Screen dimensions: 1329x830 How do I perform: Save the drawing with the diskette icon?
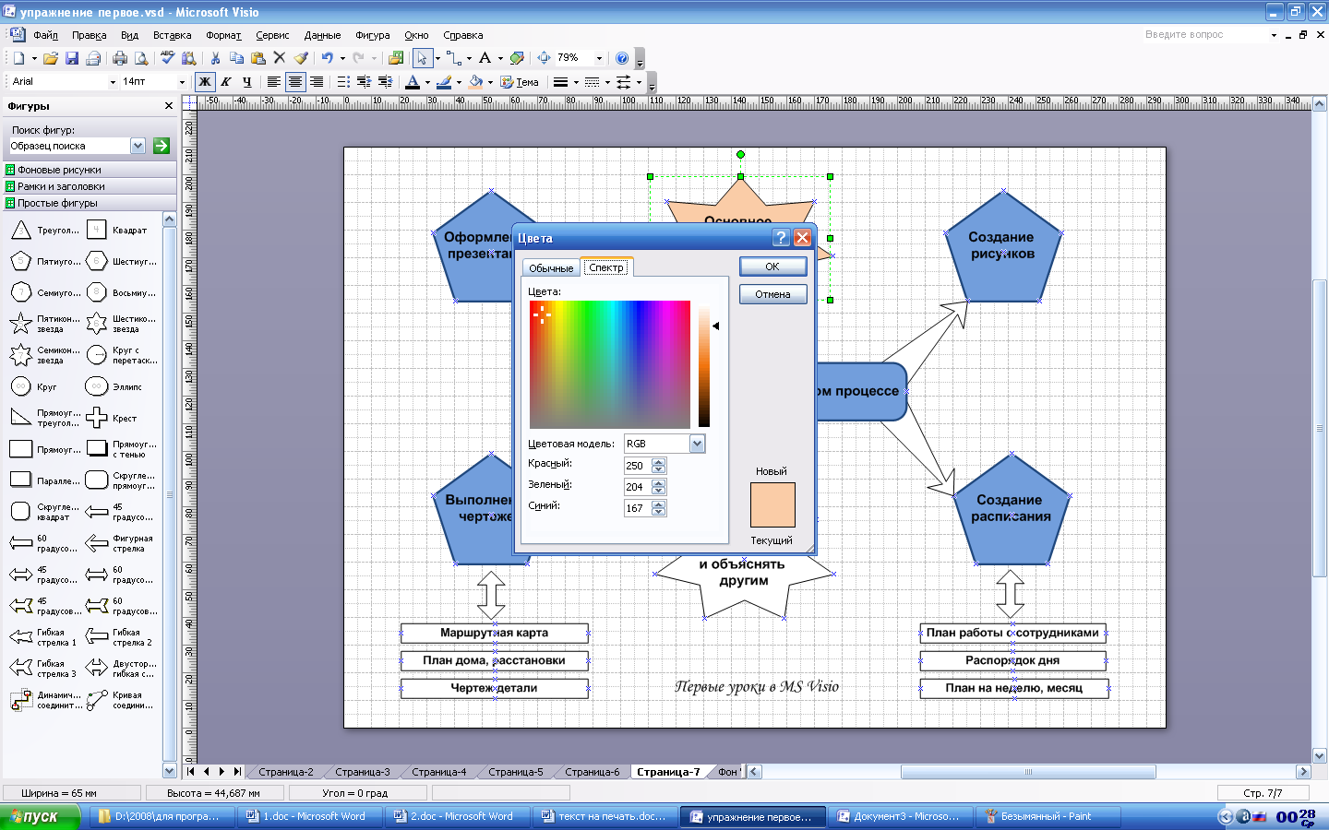(71, 58)
